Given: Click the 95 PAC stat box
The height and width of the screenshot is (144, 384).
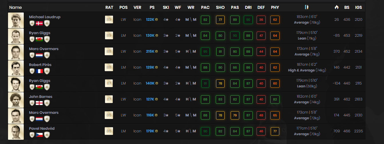Looking at the screenshot, I should pyautogui.click(x=205, y=52).
